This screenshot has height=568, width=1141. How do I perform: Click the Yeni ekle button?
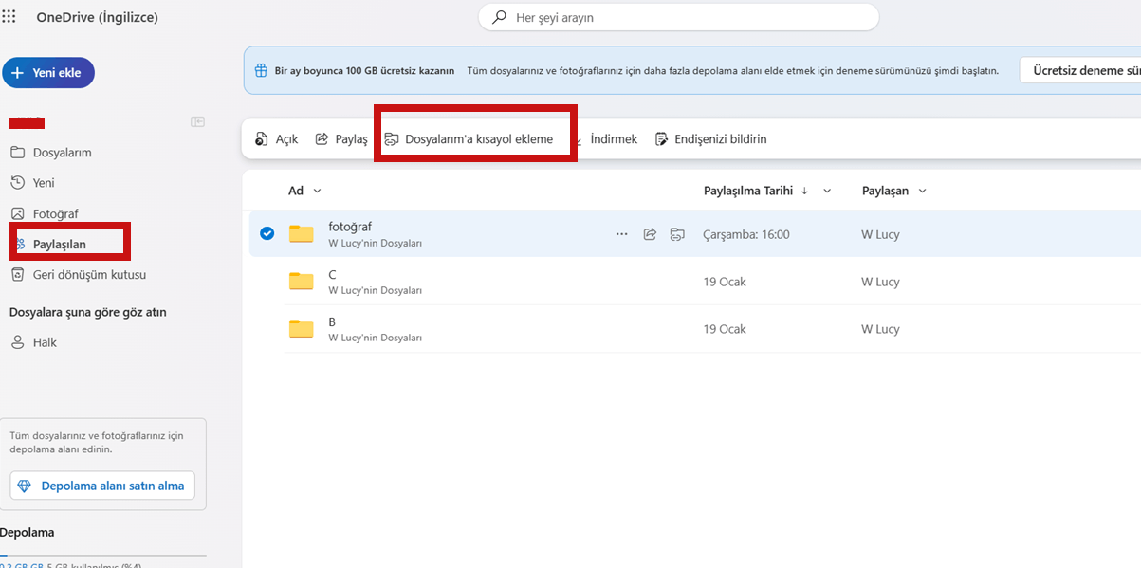(48, 72)
